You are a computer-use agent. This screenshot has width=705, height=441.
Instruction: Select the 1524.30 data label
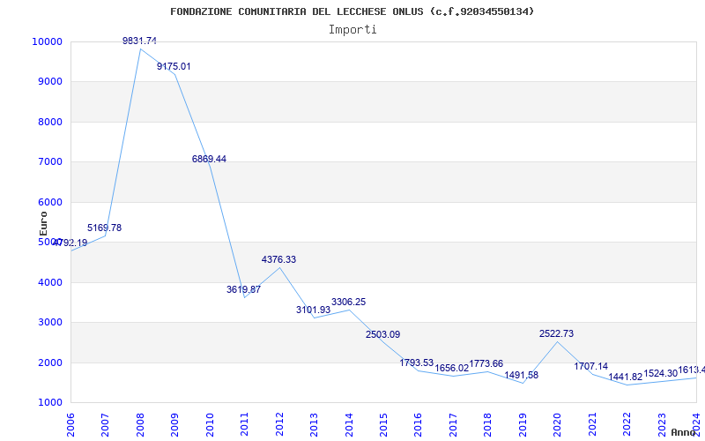[x=660, y=373]
